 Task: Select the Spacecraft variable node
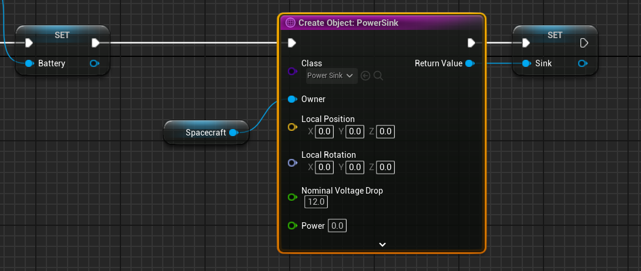click(x=200, y=133)
